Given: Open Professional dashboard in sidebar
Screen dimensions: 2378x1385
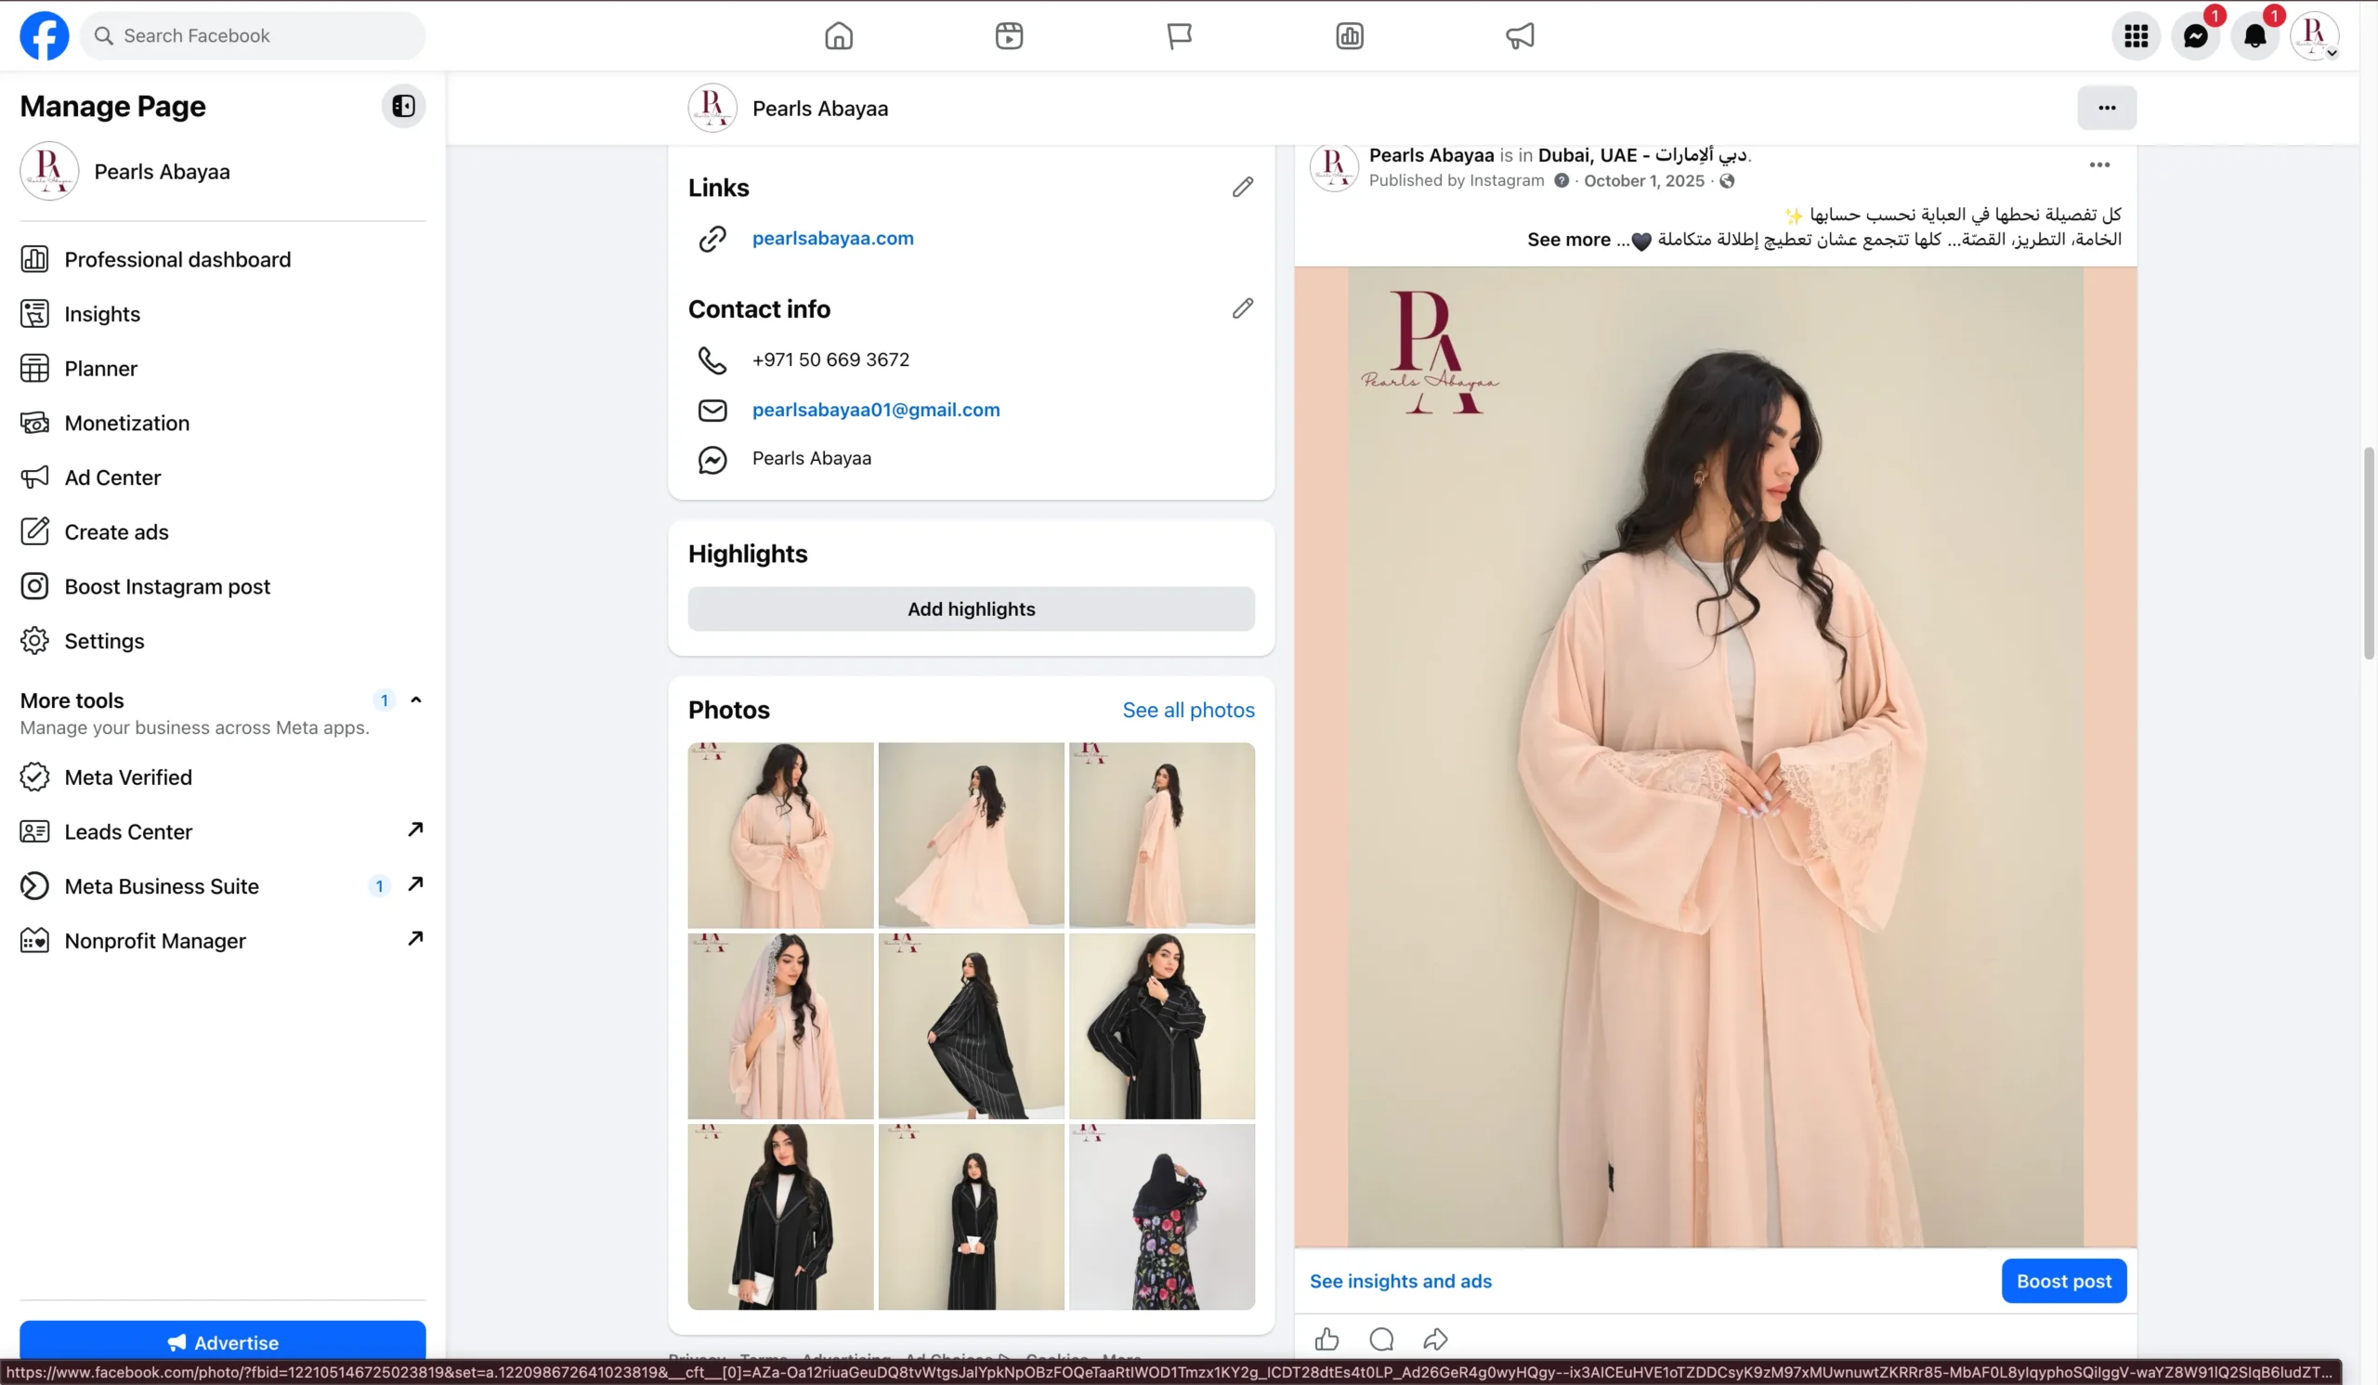Looking at the screenshot, I should (x=223, y=258).
